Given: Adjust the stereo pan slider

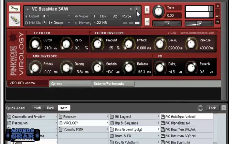Looking at the screenshot, I should tap(167, 24).
